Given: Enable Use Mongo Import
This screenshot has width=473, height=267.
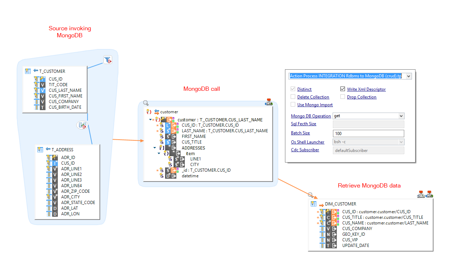Looking at the screenshot, I should pos(293,104).
